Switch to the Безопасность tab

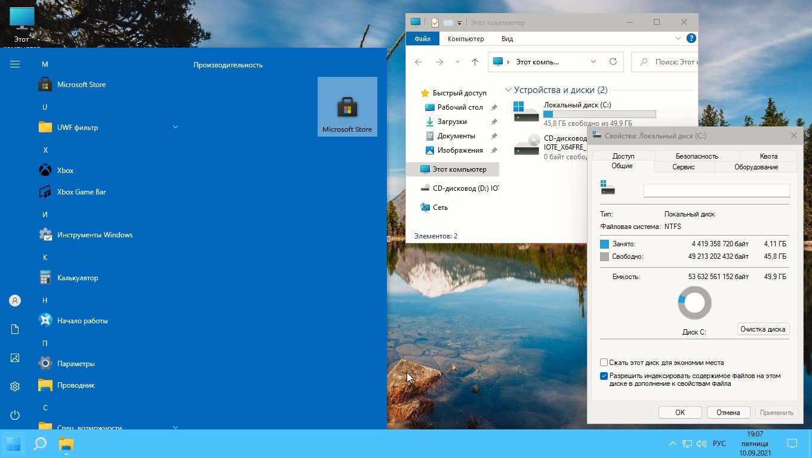tap(697, 156)
